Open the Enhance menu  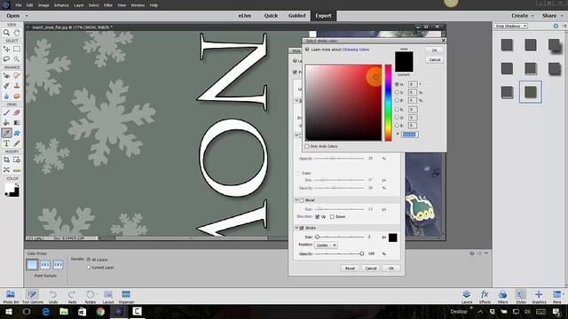tap(61, 5)
